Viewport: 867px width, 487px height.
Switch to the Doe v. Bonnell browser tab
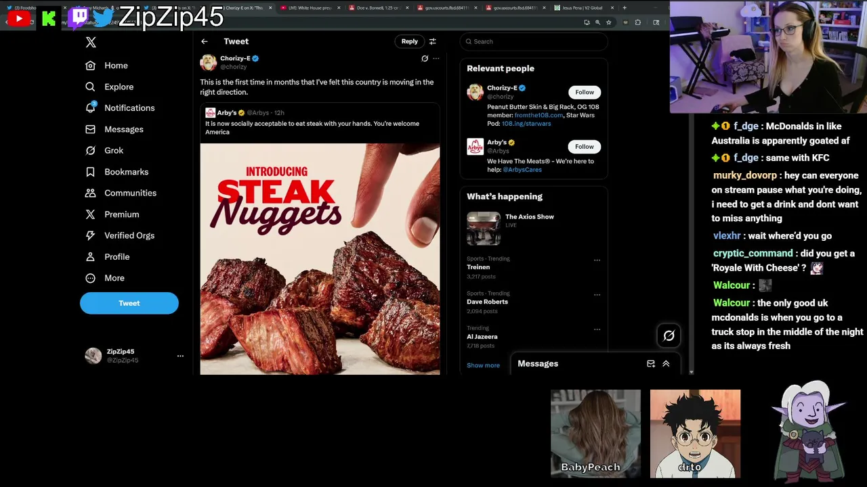pyautogui.click(x=378, y=7)
